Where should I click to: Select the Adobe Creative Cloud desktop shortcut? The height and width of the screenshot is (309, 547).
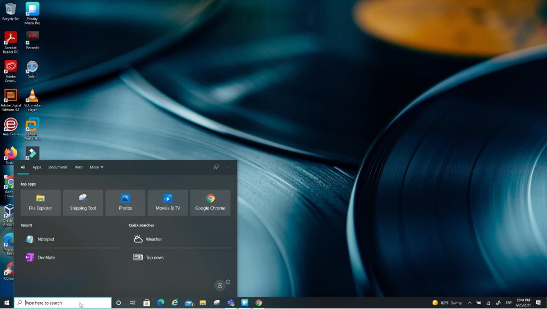[x=11, y=71]
